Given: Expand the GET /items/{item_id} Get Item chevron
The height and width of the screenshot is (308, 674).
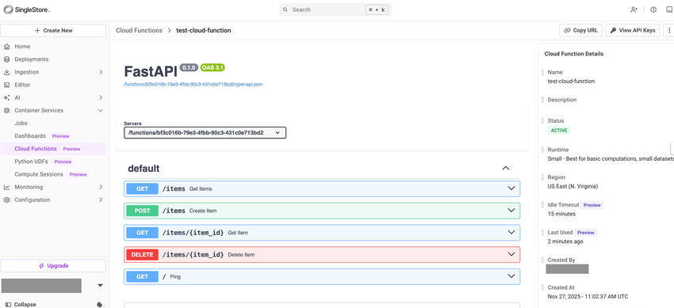Looking at the screenshot, I should [x=511, y=233].
